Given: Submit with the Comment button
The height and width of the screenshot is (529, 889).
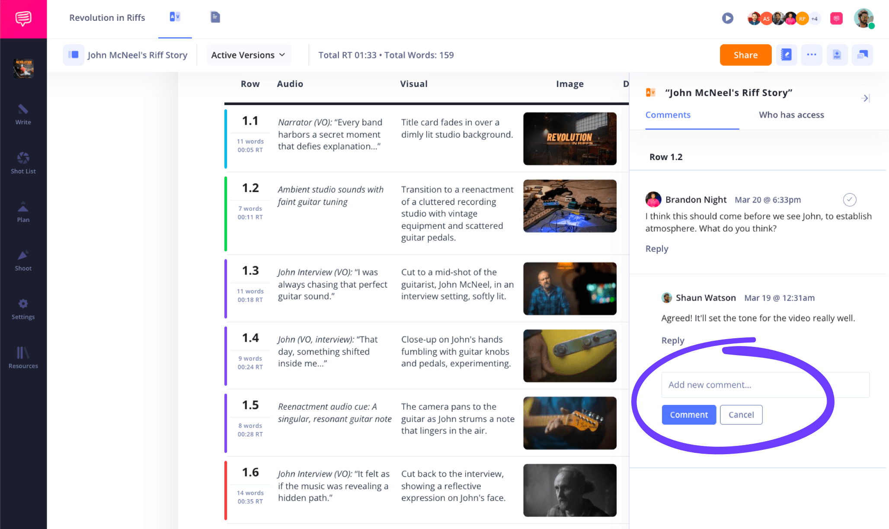Looking at the screenshot, I should click(688, 414).
